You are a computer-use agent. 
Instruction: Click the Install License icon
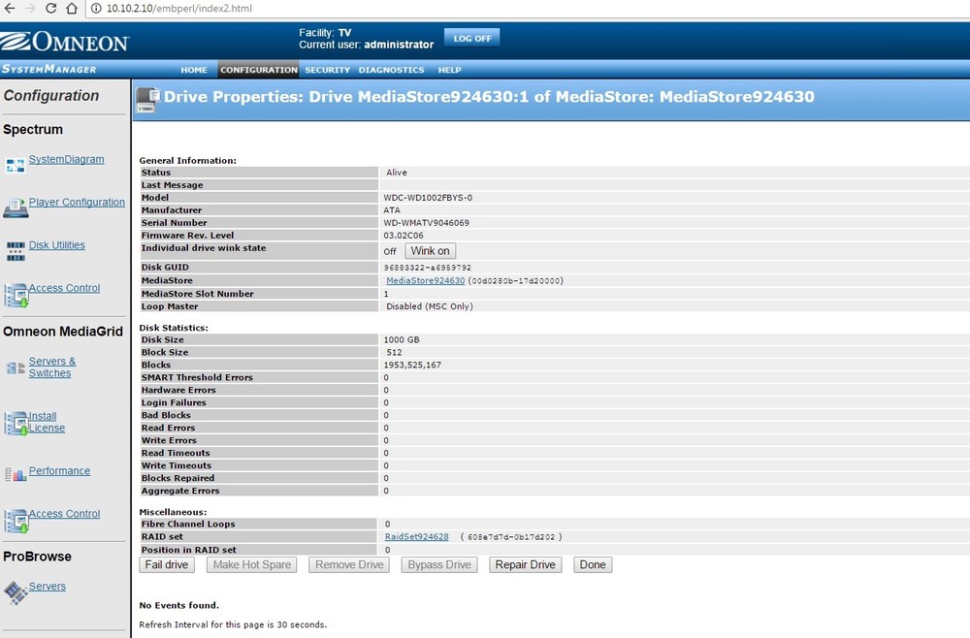click(16, 424)
